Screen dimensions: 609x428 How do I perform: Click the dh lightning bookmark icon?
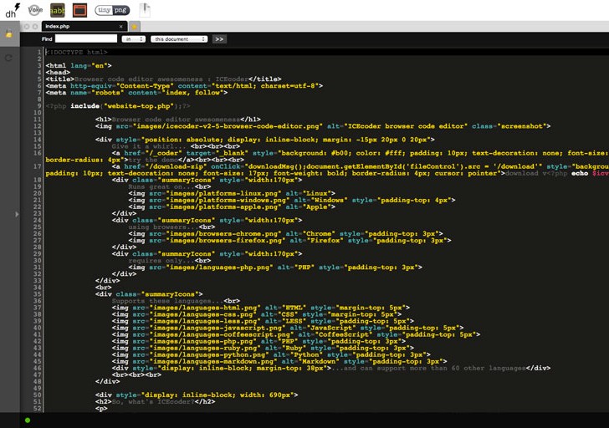point(13,10)
